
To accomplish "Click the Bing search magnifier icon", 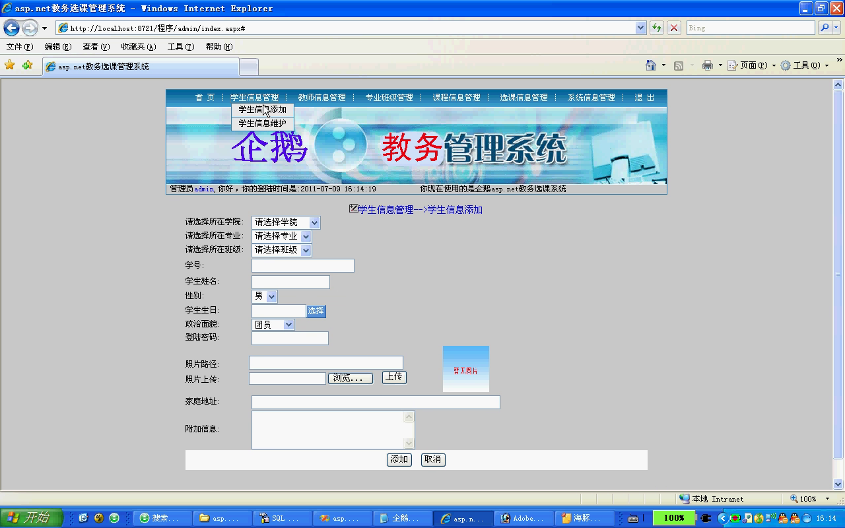I will (824, 28).
